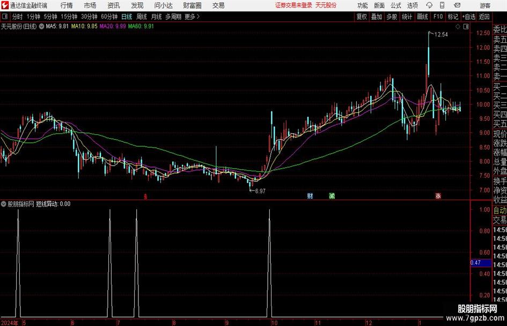507x326 pixels.
Task: Switch to 30分钟 period
Action: pyautogui.click(x=89, y=17)
